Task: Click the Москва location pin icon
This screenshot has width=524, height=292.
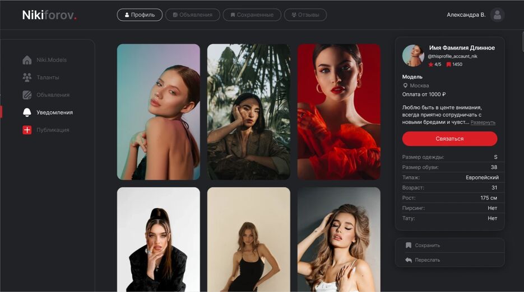Action: (x=405, y=86)
